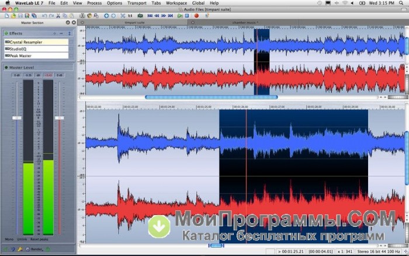Open Spotlight search in the macOS menu bar
Screen dimensions: 409x256
pyautogui.click(x=401, y=3)
